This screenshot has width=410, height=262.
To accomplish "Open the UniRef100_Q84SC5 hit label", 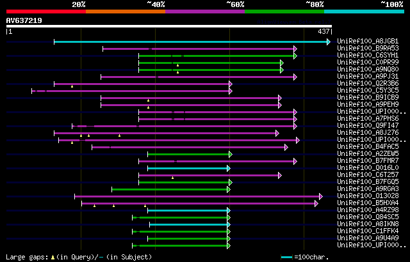I will point(368,217).
